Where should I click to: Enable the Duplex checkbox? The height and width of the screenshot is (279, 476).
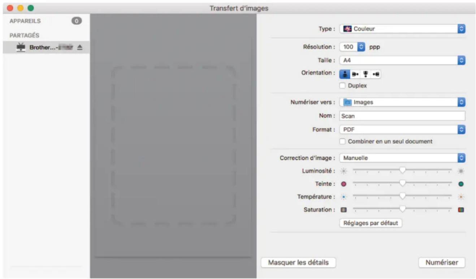[343, 86]
